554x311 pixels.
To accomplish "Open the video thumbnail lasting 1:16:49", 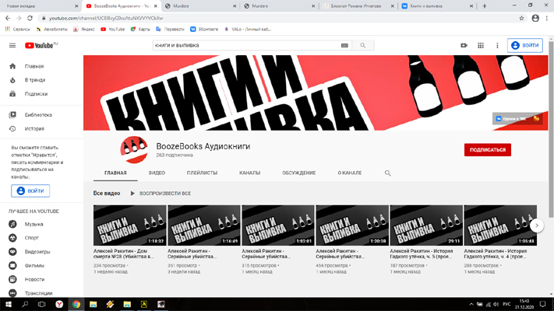I will [204, 225].
